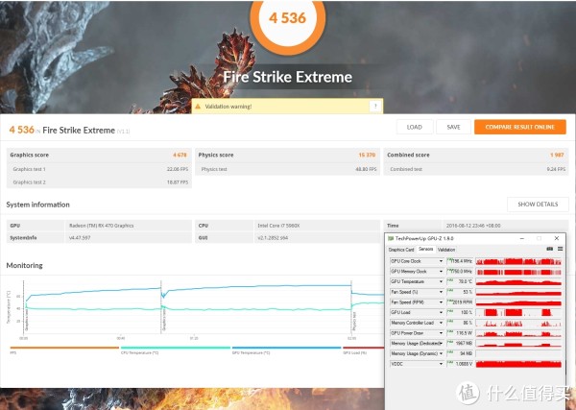Select the Sensors tab in GPU-Z
Viewport: 576px width, 410px height.
(425, 249)
